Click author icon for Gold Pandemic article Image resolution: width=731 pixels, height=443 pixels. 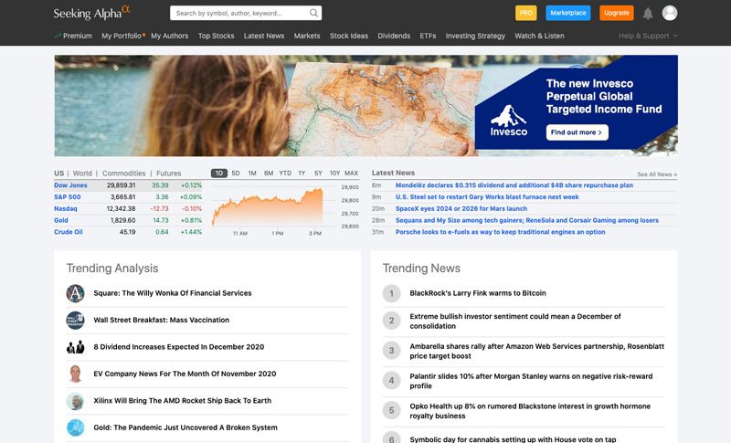(x=75, y=427)
